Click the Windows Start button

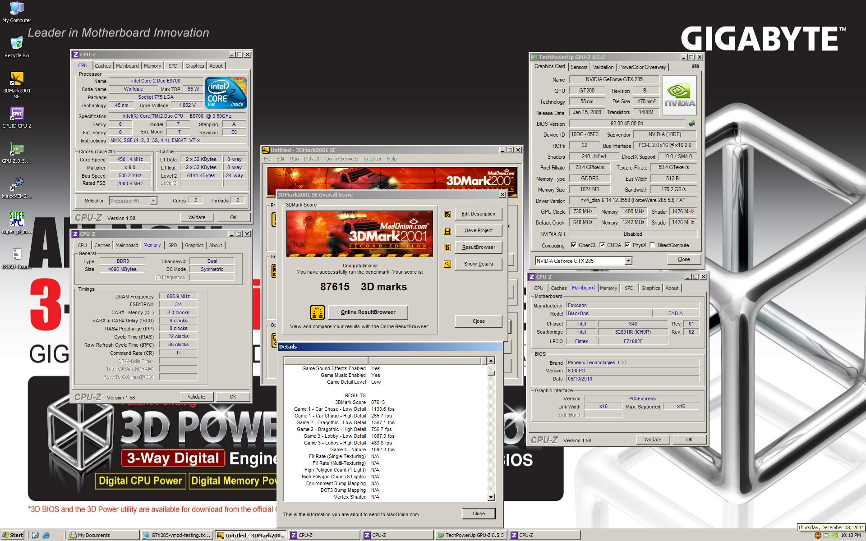[x=13, y=535]
